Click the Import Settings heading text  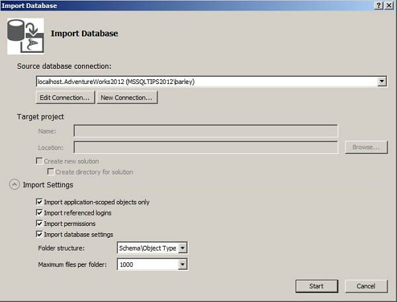(48, 185)
